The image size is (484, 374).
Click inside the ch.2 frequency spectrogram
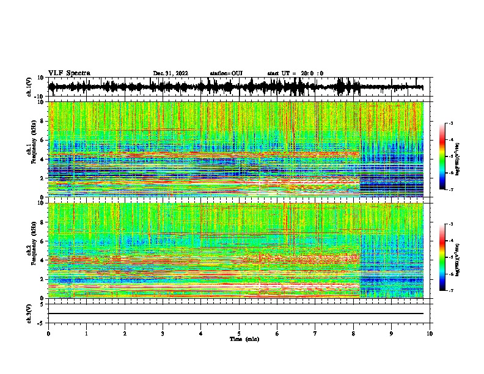tap(236, 251)
